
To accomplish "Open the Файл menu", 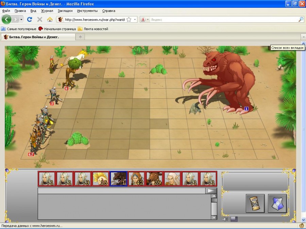I will click(6, 11).
